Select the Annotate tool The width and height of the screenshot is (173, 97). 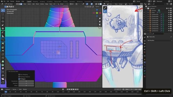pos(3,32)
